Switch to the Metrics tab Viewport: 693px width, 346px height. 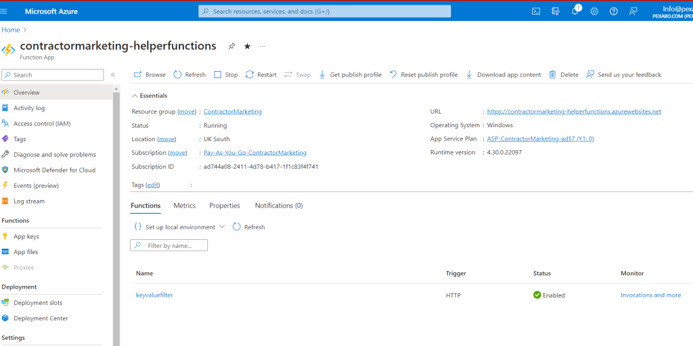[184, 205]
